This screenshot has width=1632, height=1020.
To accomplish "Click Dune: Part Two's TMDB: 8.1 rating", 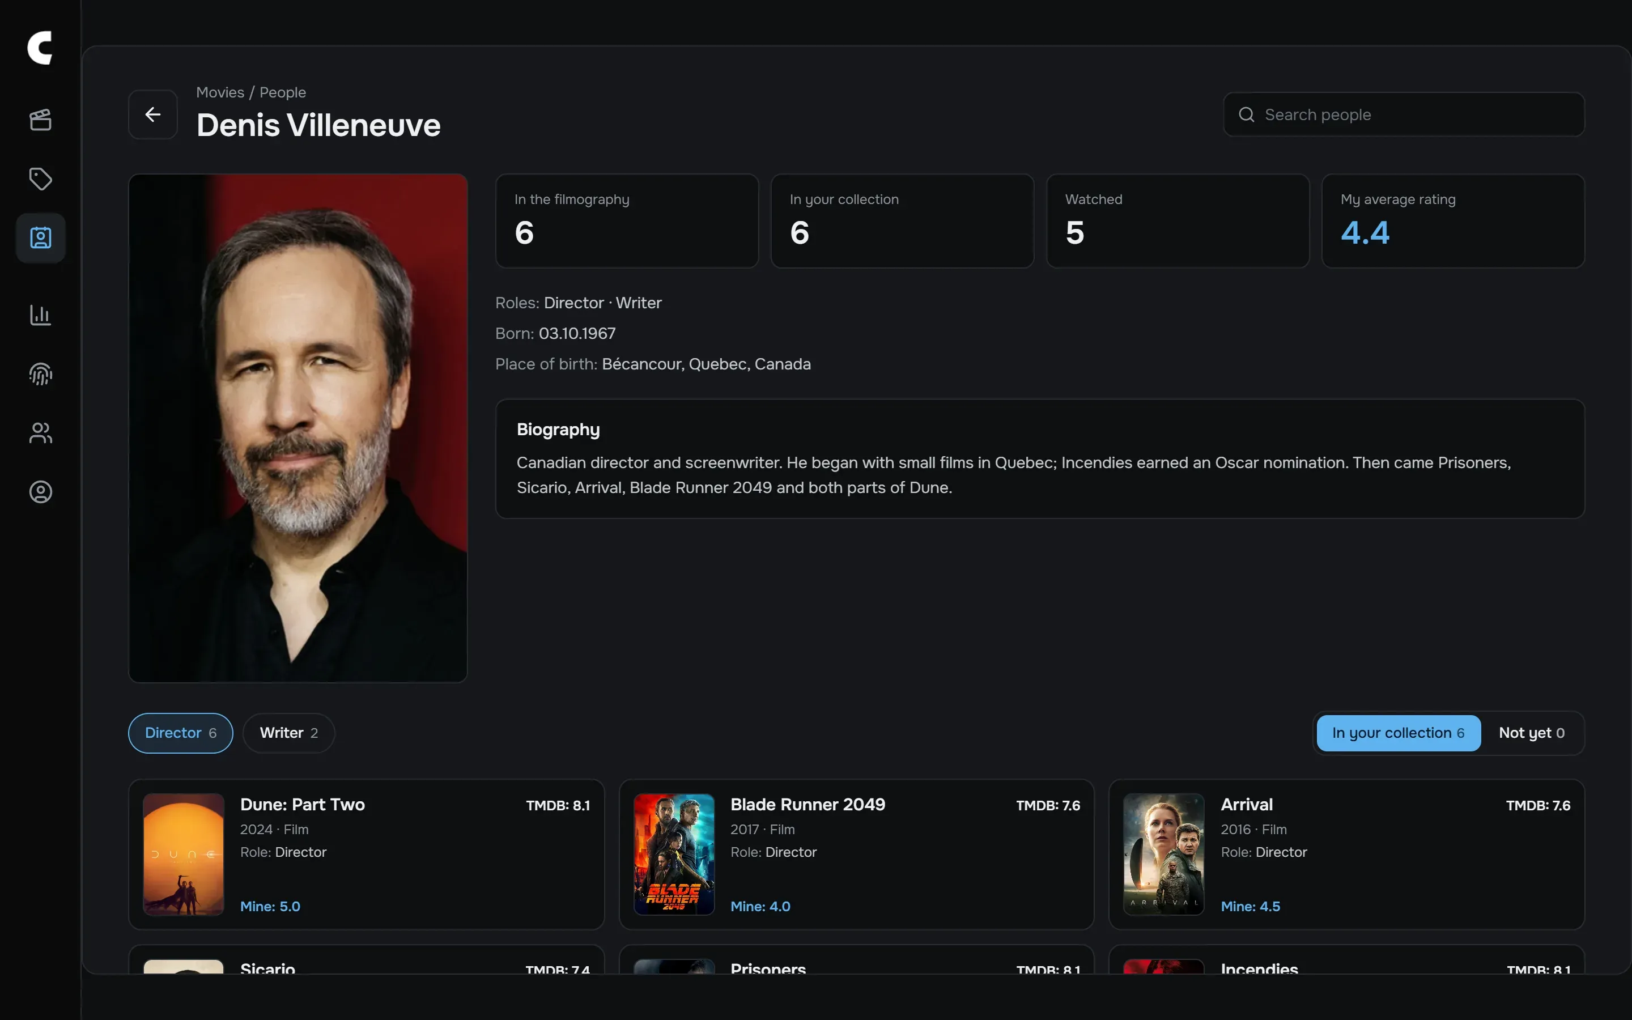I will point(558,805).
